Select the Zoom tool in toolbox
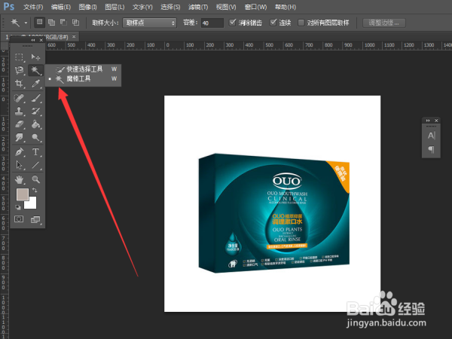 coord(35,179)
